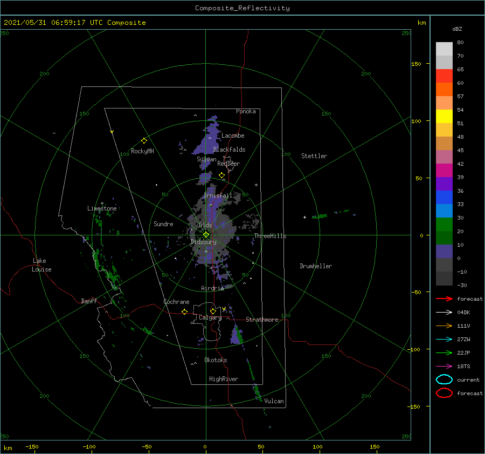Click the magenta 18TS arrow in the legend
Image resolution: width=485 pixels, height=454 pixels.
pos(444,367)
